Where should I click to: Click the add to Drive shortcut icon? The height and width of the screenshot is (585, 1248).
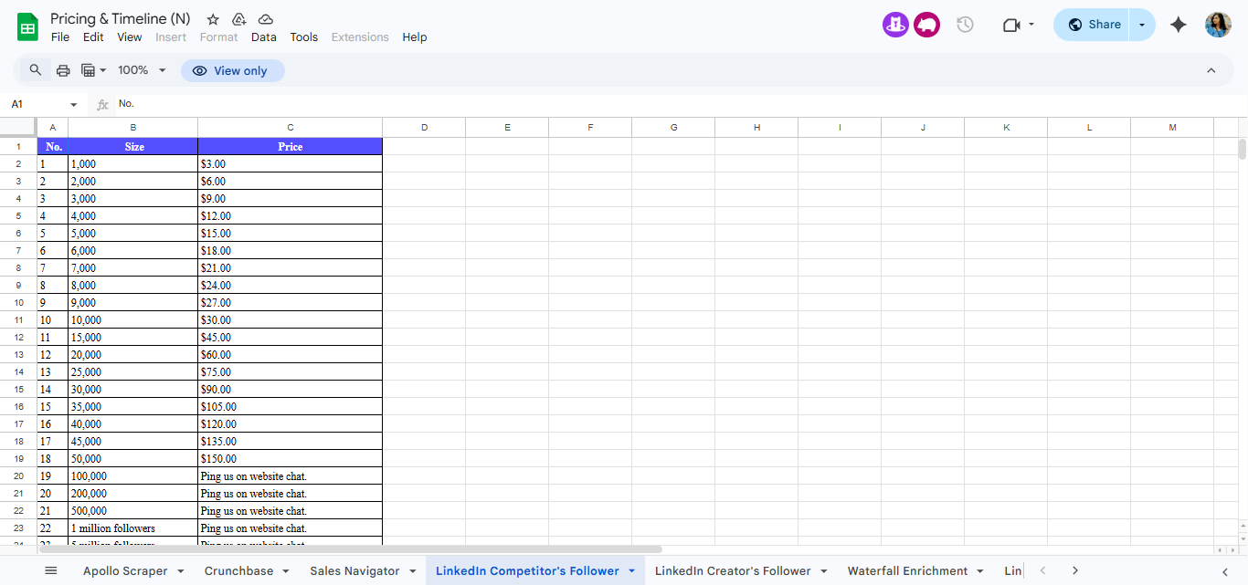(239, 19)
